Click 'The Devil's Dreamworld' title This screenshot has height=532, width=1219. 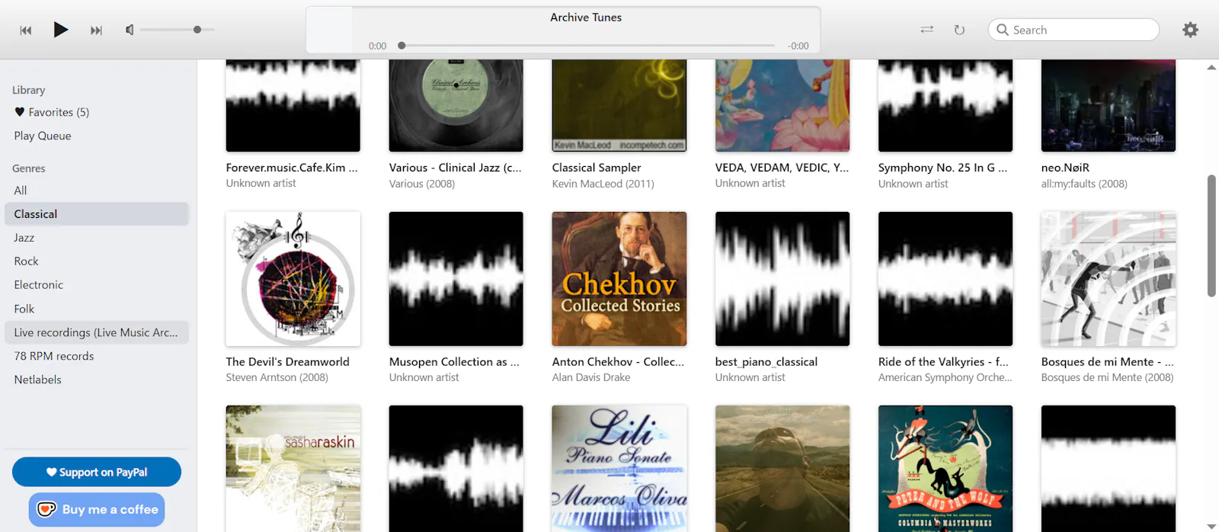click(288, 362)
